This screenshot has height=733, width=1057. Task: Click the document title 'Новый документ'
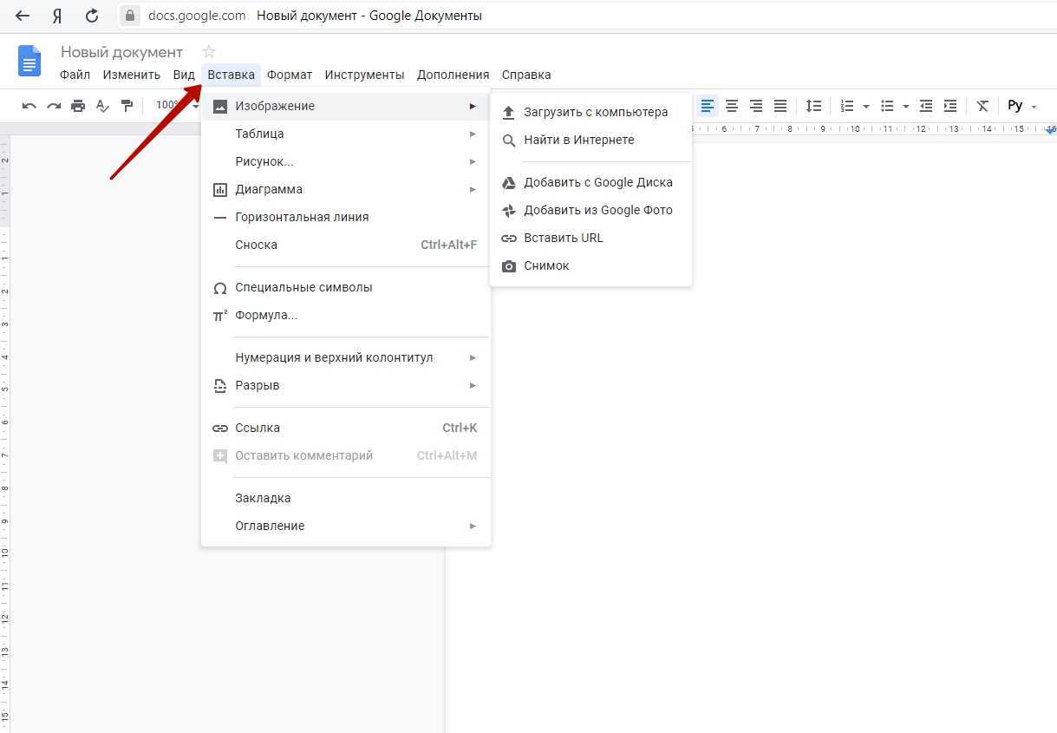pos(121,52)
